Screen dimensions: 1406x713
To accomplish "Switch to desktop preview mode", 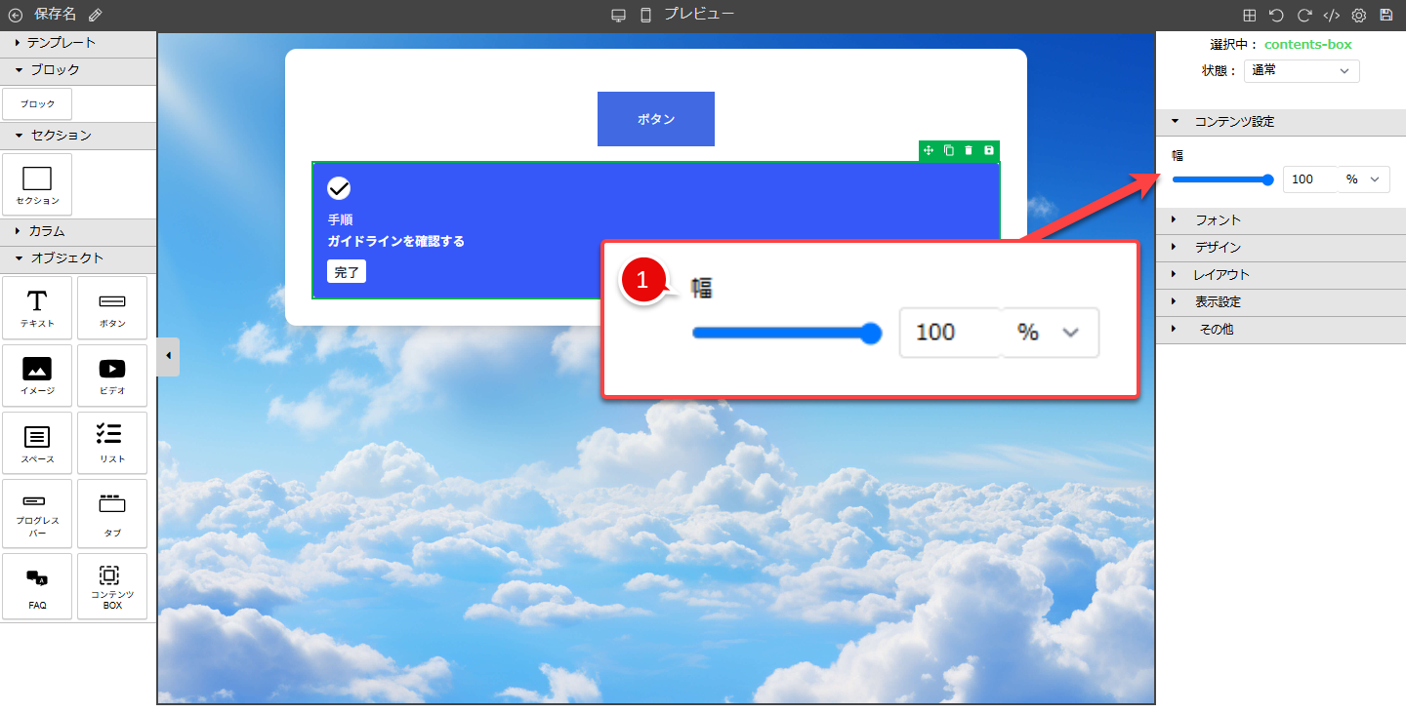I will click(x=618, y=15).
